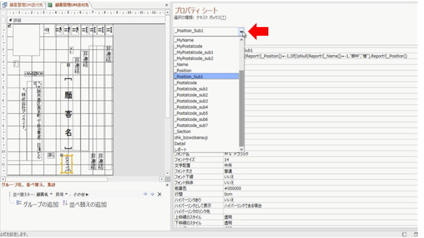Image resolution: width=424 pixels, height=238 pixels.
Task: Click the down arrow of design vertical scrollbar
Action: point(168,173)
